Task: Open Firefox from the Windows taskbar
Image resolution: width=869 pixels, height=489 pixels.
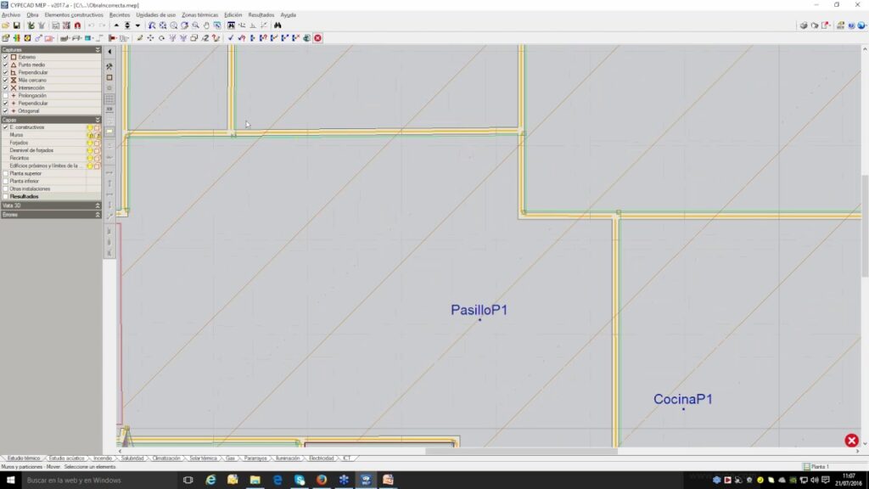Action: click(322, 480)
